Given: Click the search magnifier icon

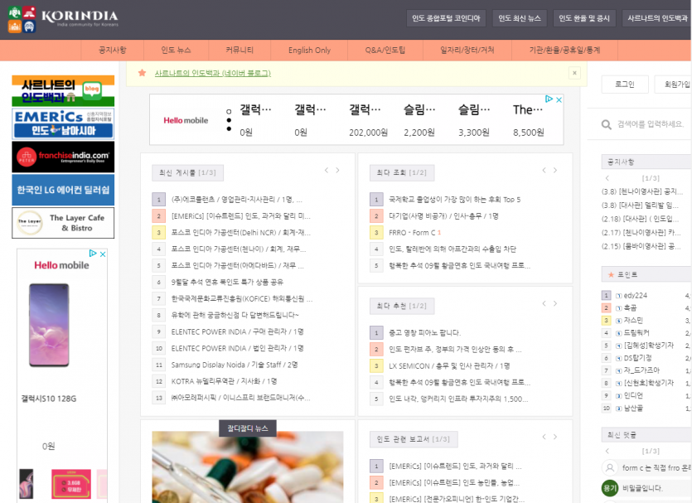Looking at the screenshot, I should (x=607, y=124).
